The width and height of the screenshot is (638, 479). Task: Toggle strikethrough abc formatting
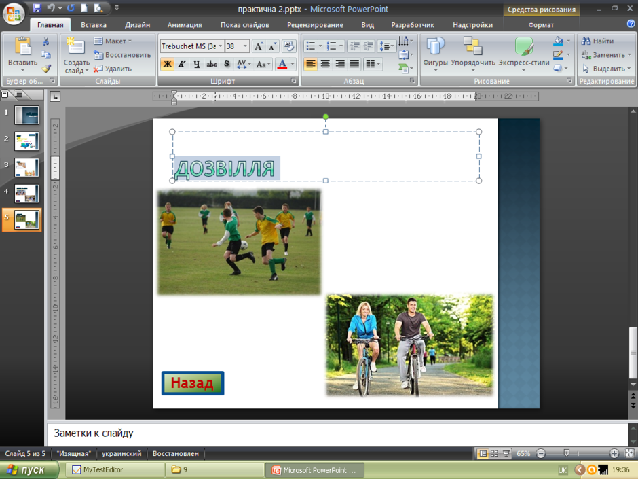point(212,64)
